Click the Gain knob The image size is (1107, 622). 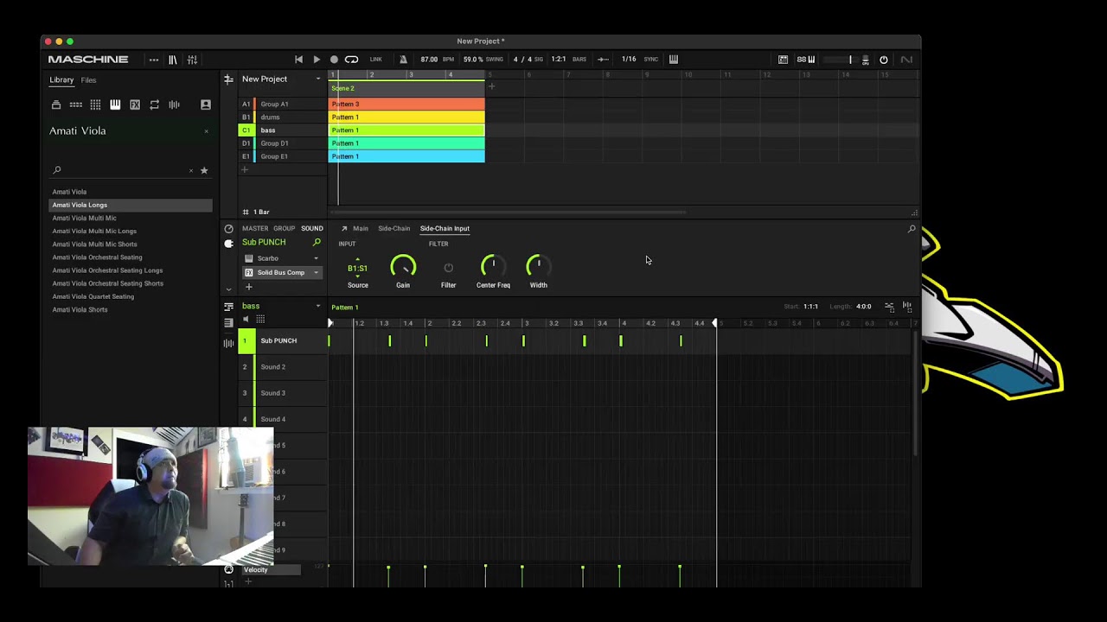tap(403, 267)
